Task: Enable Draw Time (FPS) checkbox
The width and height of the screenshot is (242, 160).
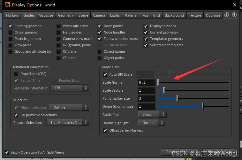Action: pyautogui.click(x=16, y=74)
